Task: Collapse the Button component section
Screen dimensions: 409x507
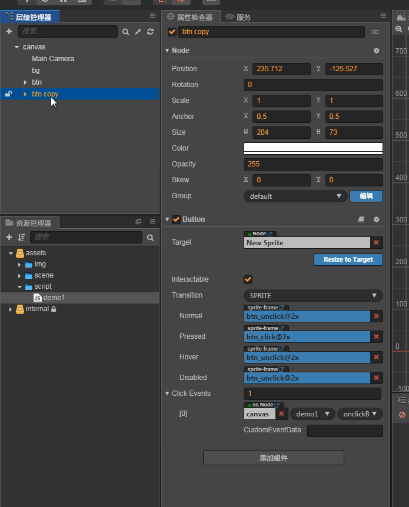Action: 167,219
